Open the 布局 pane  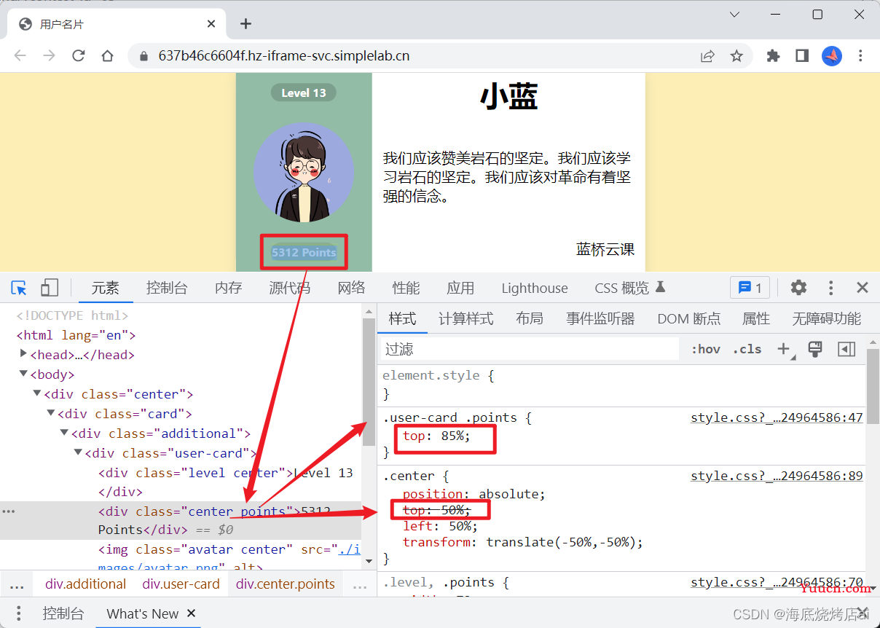click(x=530, y=318)
